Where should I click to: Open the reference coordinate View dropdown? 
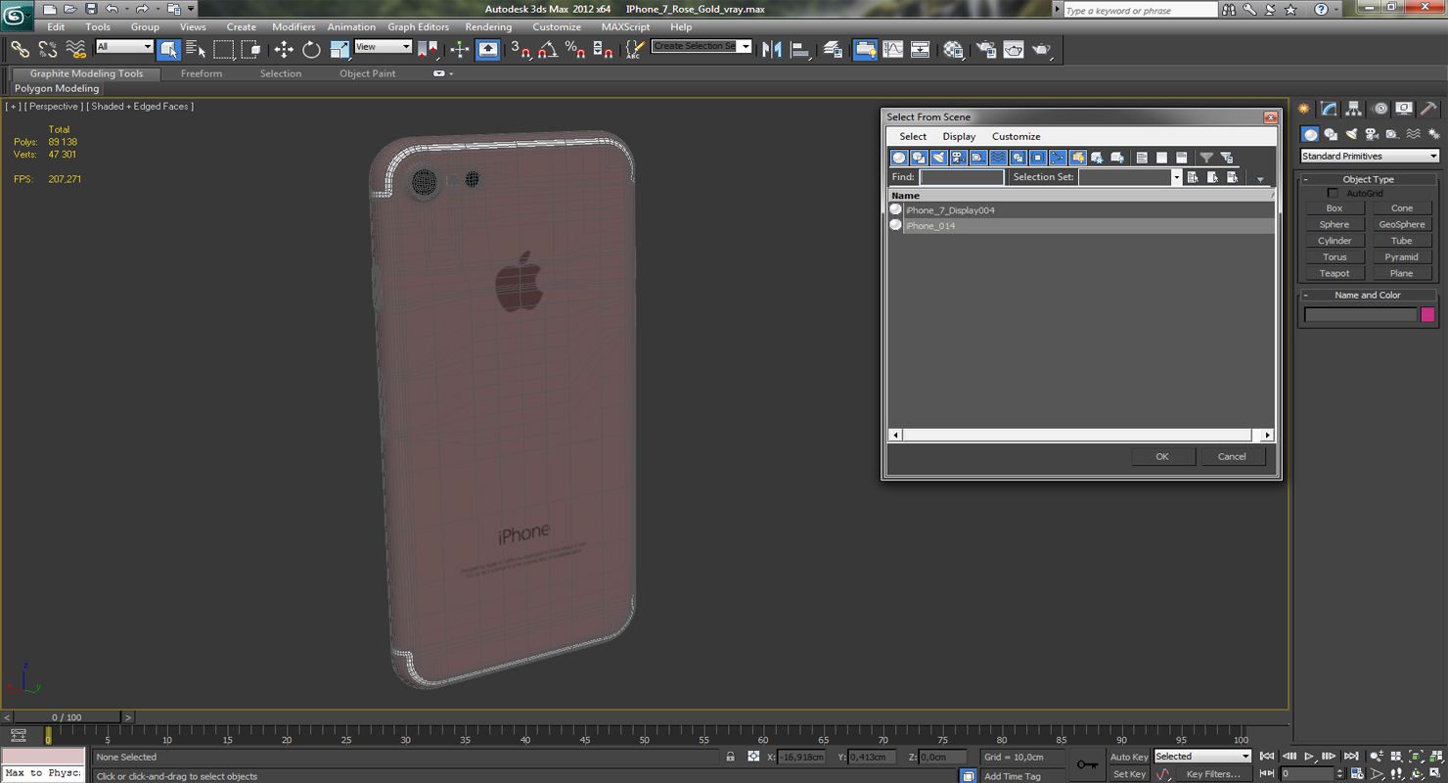383,47
